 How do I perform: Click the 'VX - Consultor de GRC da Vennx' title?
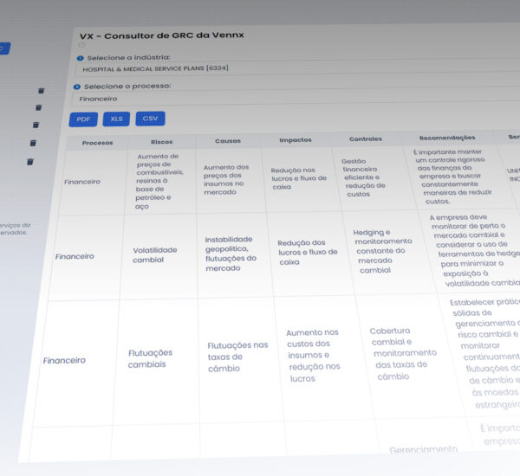point(162,35)
